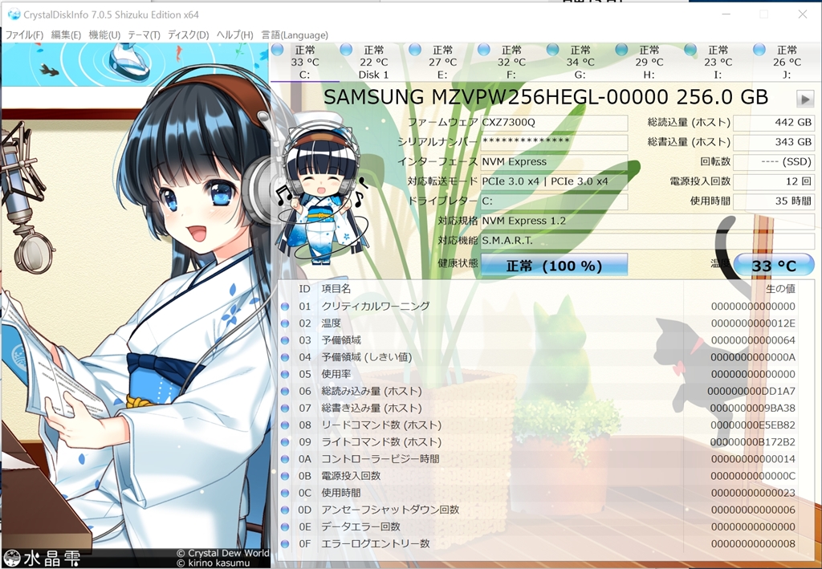This screenshot has height=569, width=822.
Task: Click the transfer mode field PCIe 3.0 x4
Action: (x=554, y=181)
